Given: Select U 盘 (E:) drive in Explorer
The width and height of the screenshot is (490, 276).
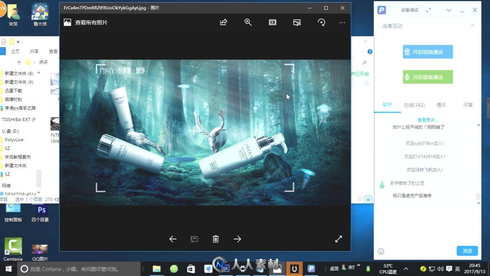Looking at the screenshot, I should pos(10,131).
